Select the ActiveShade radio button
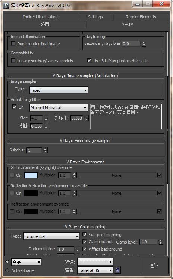 pyautogui.click(x=7, y=270)
